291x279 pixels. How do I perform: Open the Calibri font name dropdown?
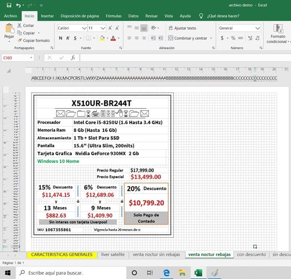(84, 28)
